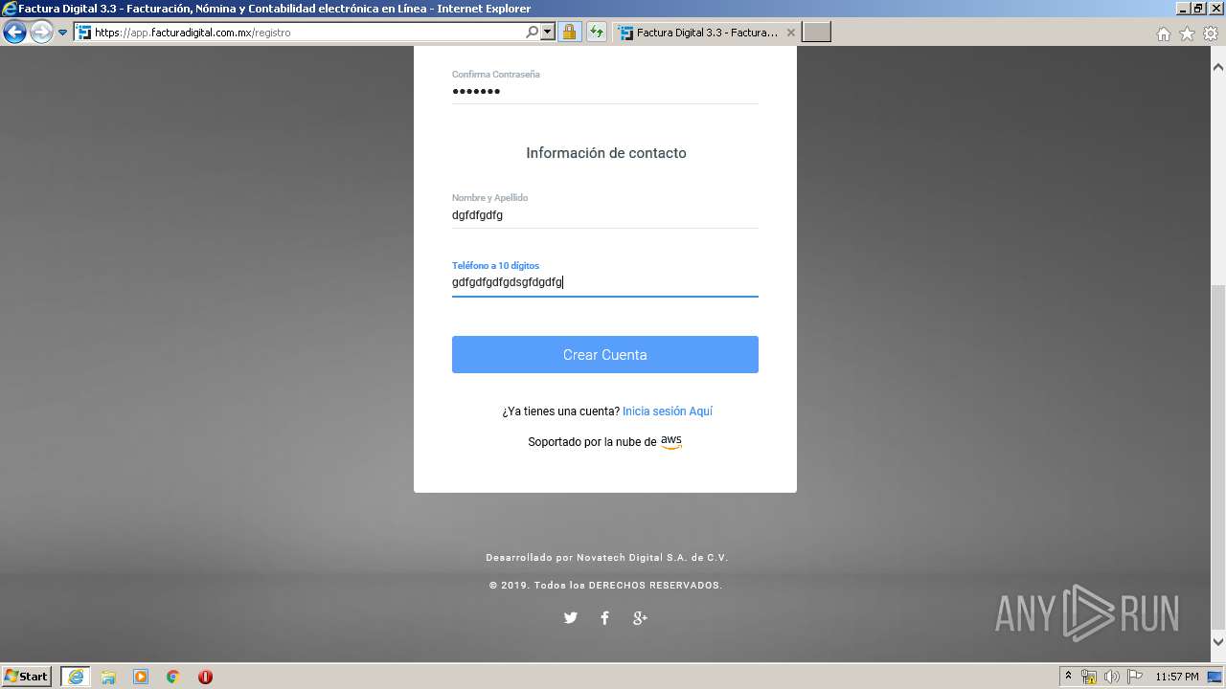The height and width of the screenshot is (689, 1226).
Task: Click the AWS logo
Action: 671,442
